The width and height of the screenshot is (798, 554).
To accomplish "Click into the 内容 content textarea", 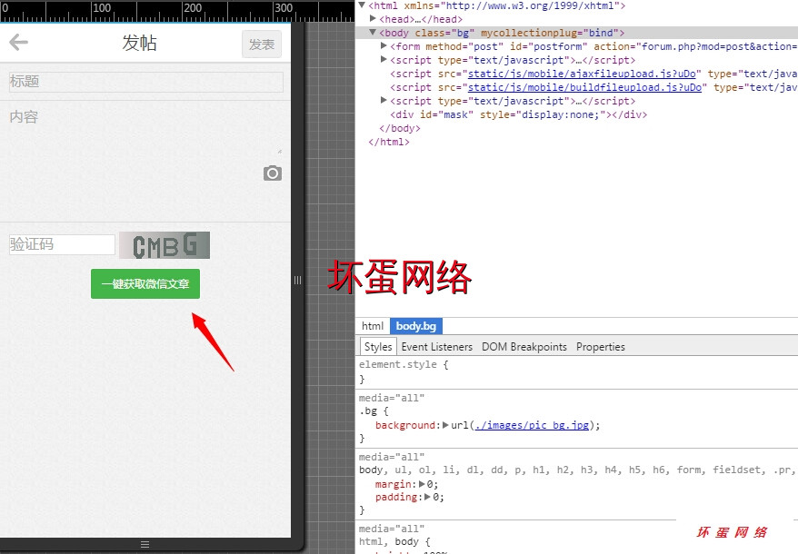I will [x=146, y=130].
